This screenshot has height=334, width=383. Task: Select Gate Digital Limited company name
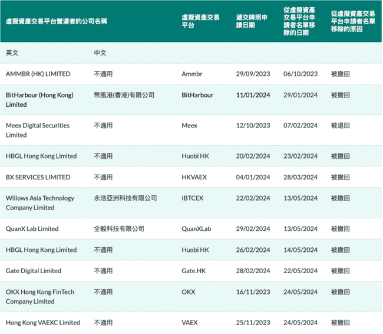pyautogui.click(x=34, y=271)
